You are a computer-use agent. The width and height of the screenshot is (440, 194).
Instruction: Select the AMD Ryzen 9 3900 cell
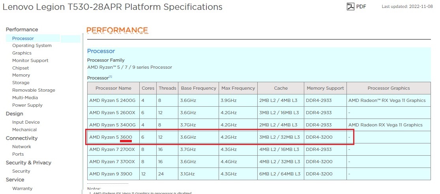click(113, 174)
